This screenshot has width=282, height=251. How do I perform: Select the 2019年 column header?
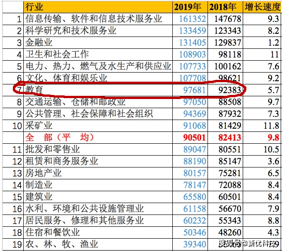point(190,7)
